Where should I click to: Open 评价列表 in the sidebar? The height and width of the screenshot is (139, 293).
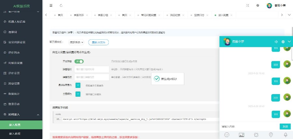pyautogui.click(x=21, y=52)
